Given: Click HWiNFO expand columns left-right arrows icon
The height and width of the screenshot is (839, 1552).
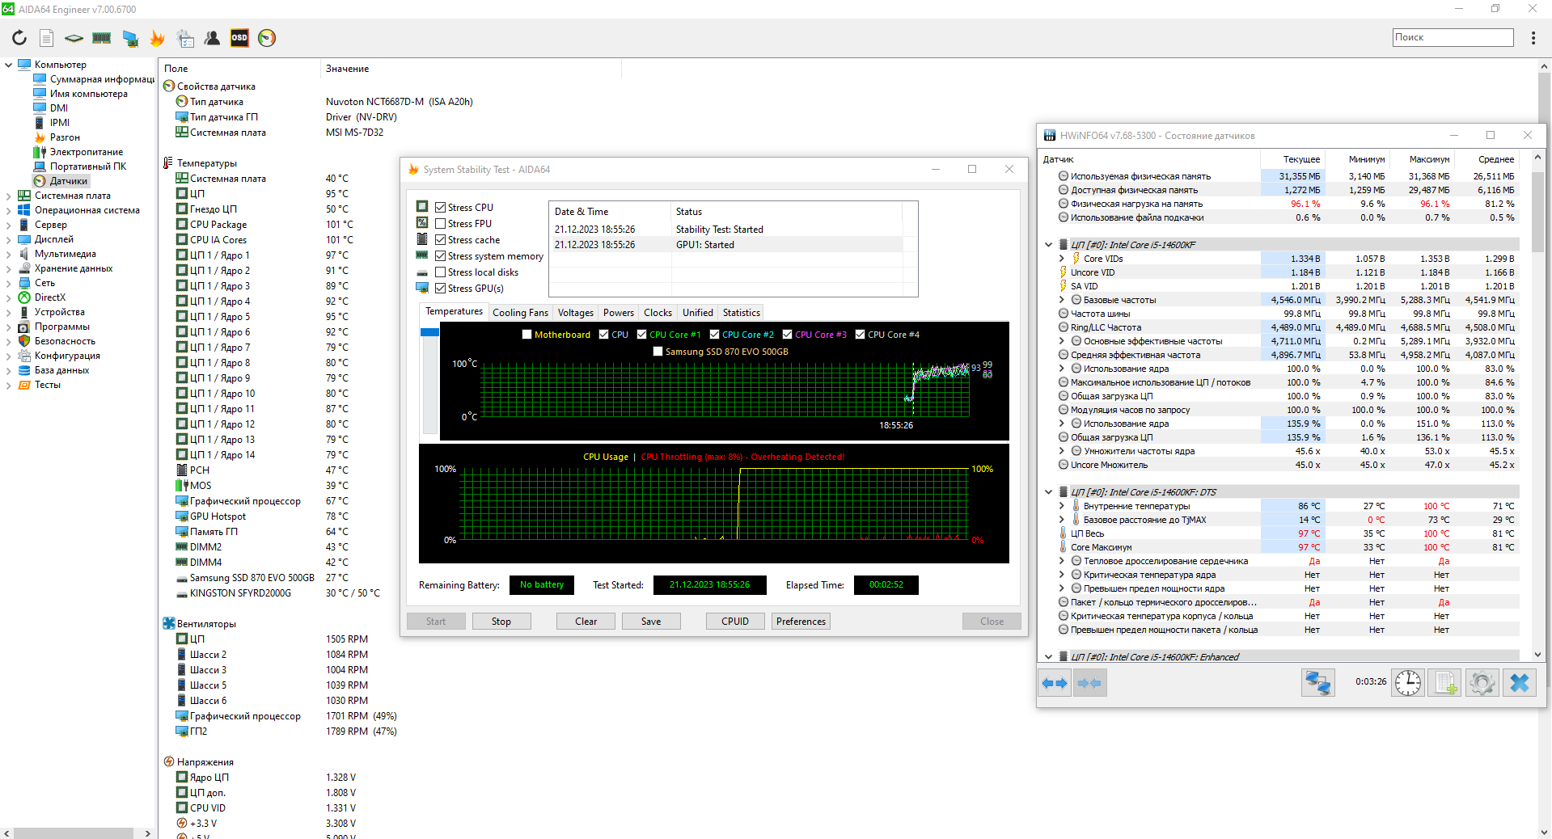Looking at the screenshot, I should (x=1055, y=683).
